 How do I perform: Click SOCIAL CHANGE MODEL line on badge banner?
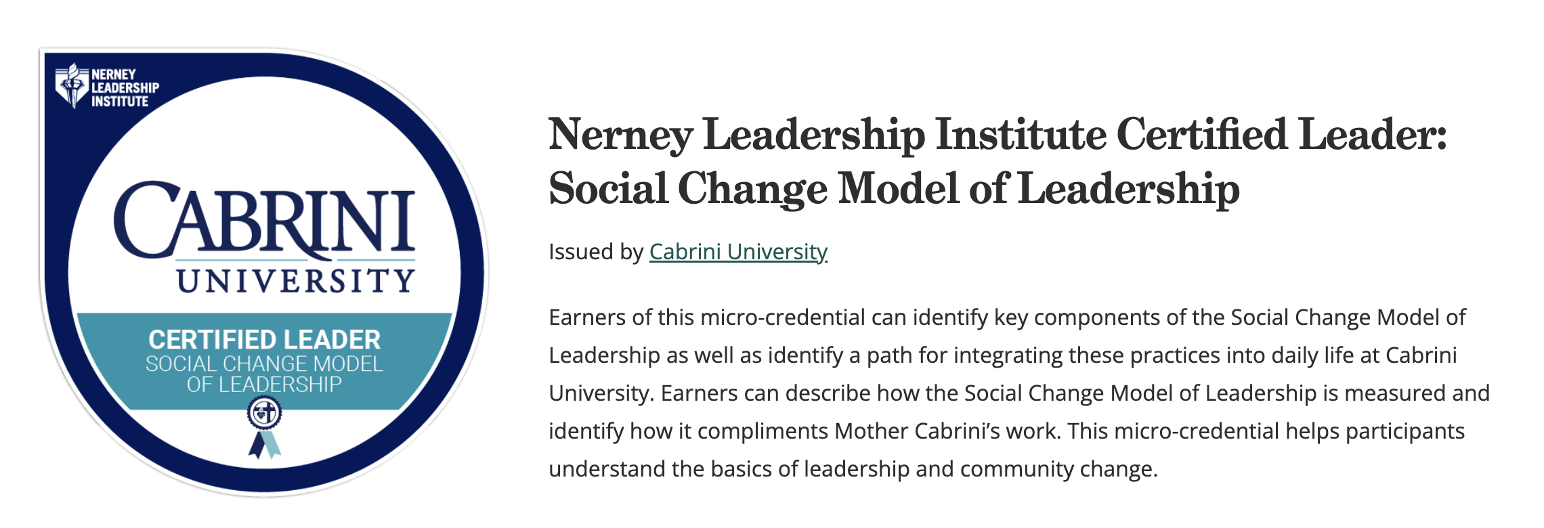pos(264,364)
